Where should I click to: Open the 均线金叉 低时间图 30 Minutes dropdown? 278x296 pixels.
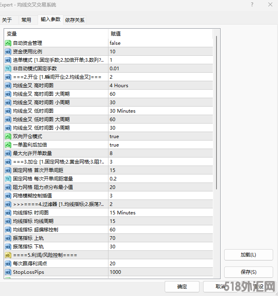pyautogui.click(x=160, y=111)
